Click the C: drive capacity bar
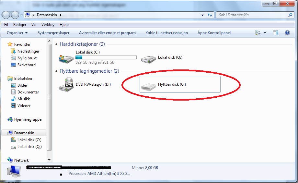The width and height of the screenshot is (298, 183). click(x=106, y=57)
